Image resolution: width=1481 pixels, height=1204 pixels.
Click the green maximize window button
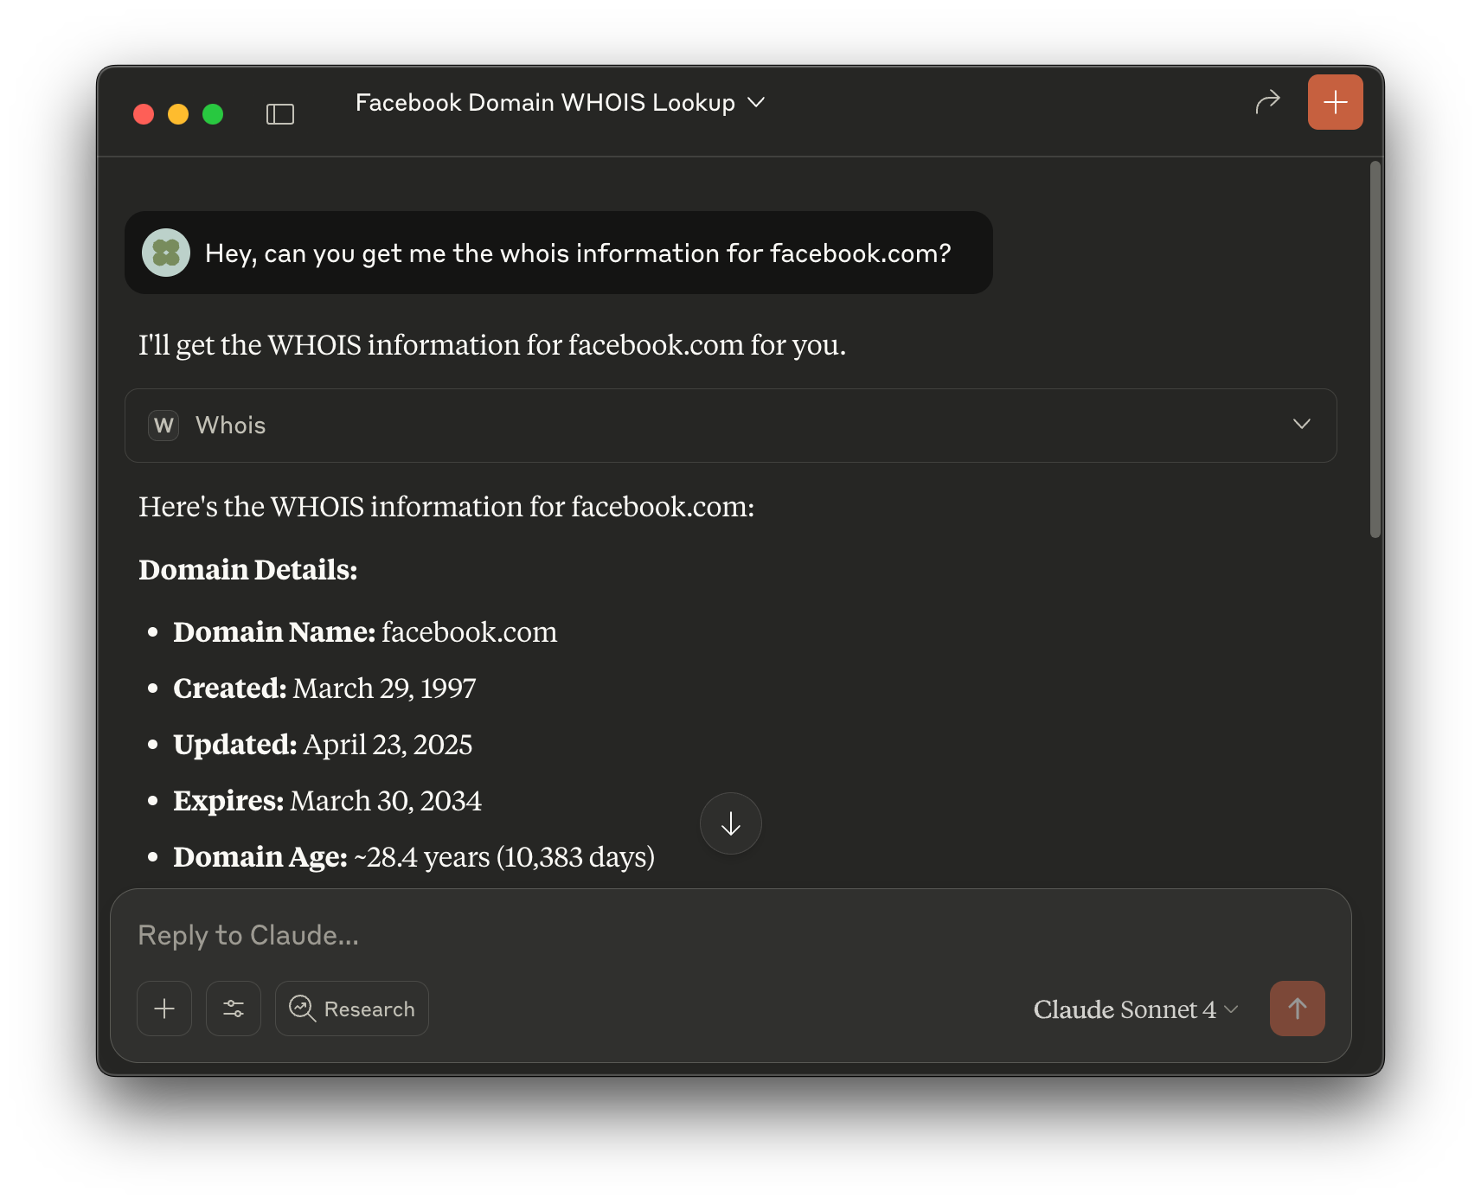point(213,114)
